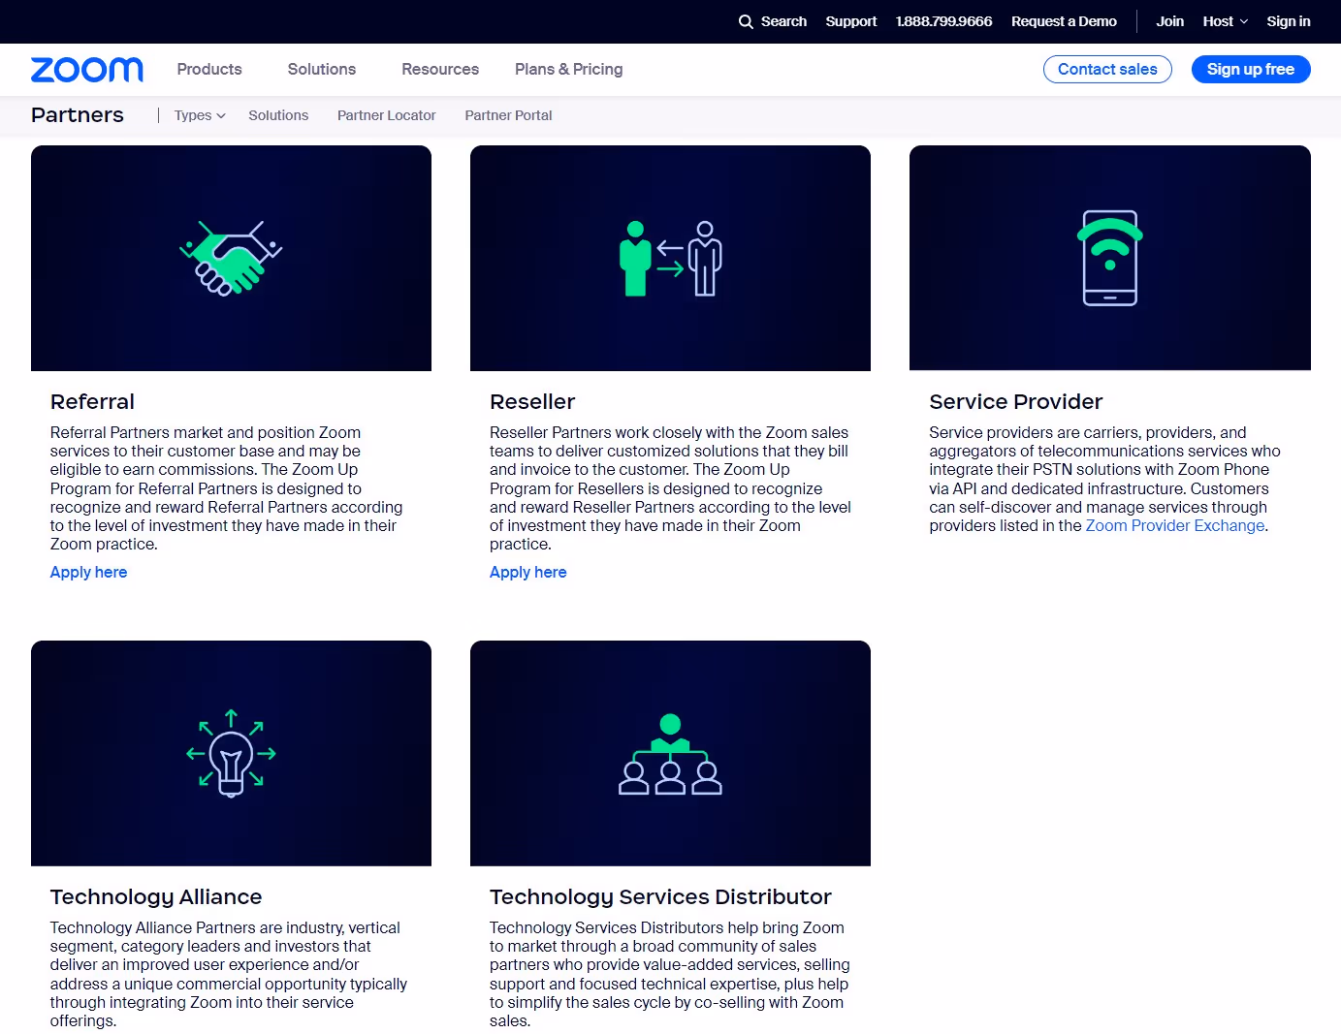
Task: Open the Products menu
Action: pyautogui.click(x=209, y=70)
